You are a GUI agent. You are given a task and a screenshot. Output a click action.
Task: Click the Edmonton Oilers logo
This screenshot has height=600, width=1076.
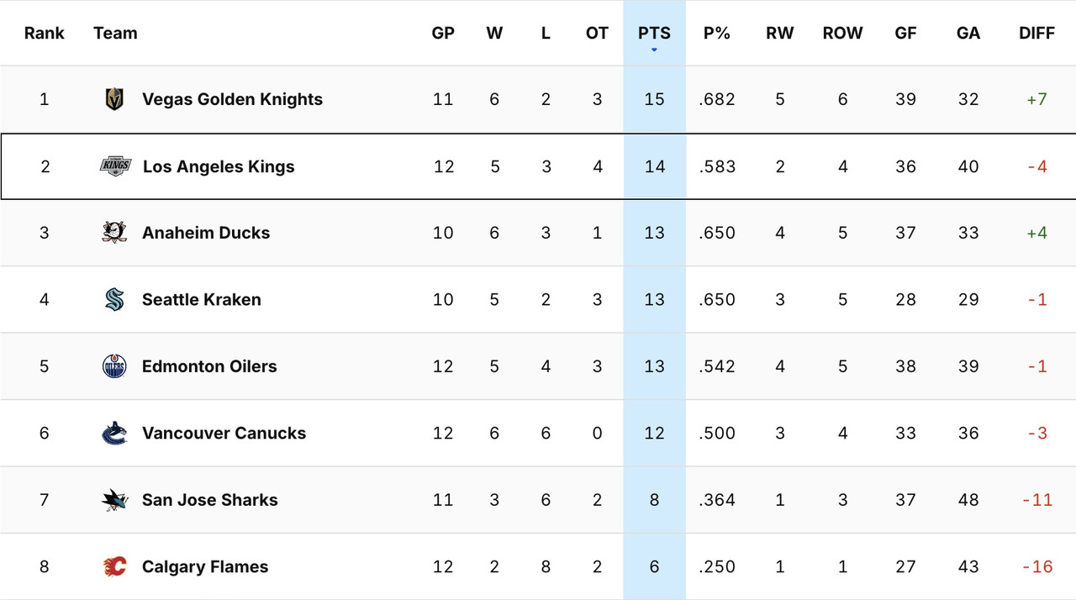pos(114,366)
